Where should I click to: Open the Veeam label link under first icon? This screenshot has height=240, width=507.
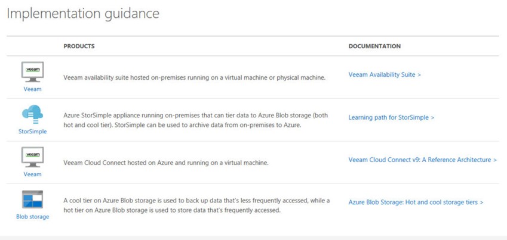click(32, 89)
